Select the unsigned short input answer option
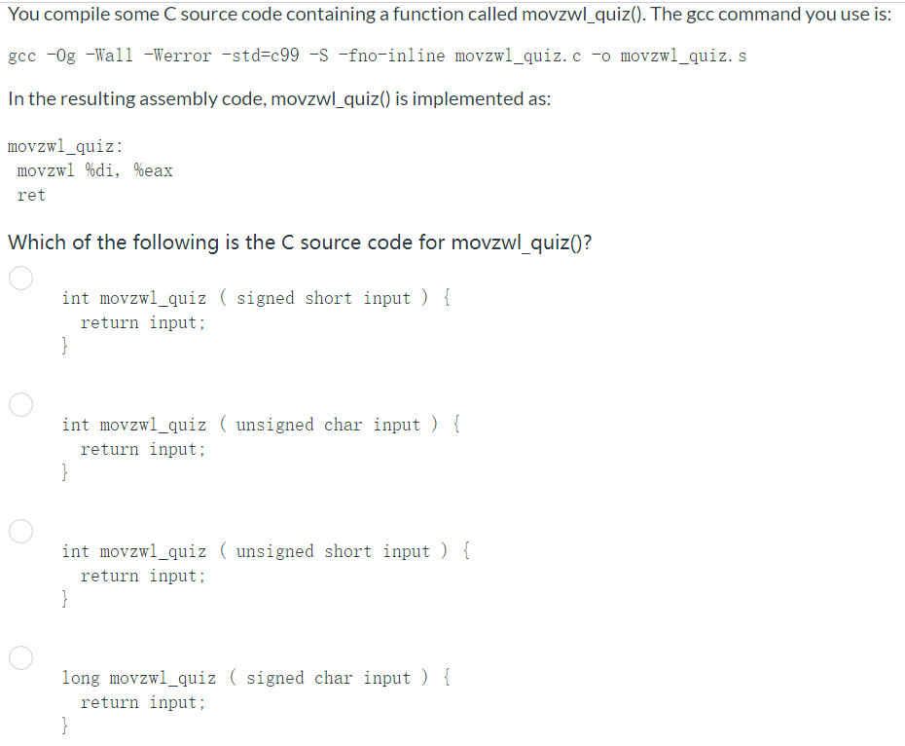905x746 pixels. pos(20,531)
